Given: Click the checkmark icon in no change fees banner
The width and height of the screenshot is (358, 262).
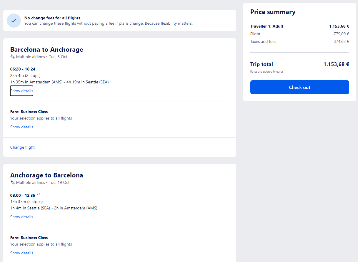Looking at the screenshot, I should click(14, 21).
